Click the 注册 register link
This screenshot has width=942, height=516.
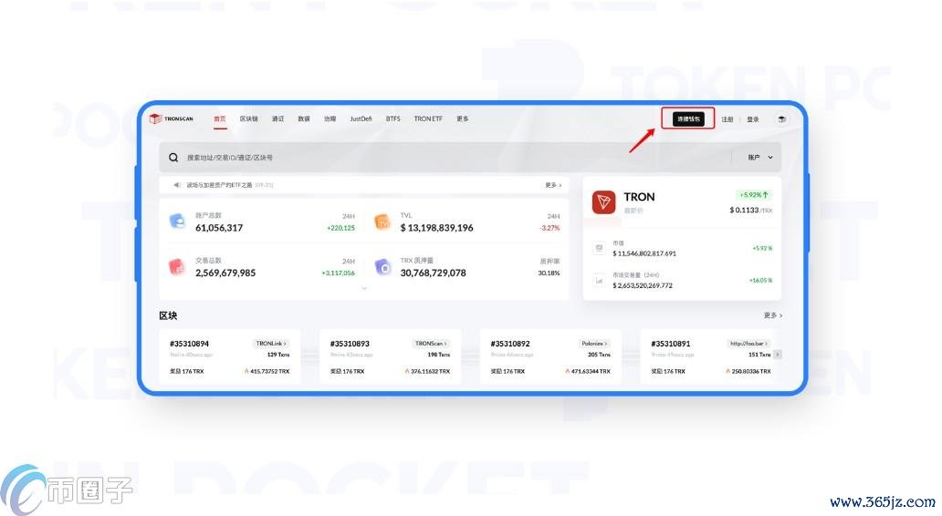click(x=727, y=119)
